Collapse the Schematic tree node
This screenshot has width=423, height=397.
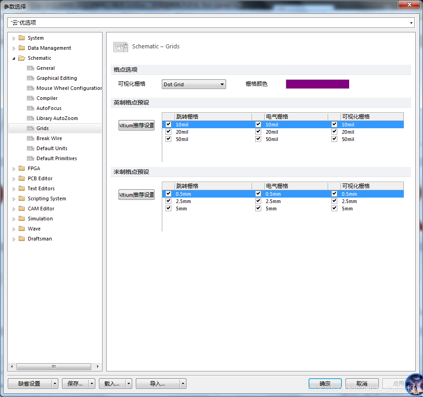click(14, 58)
